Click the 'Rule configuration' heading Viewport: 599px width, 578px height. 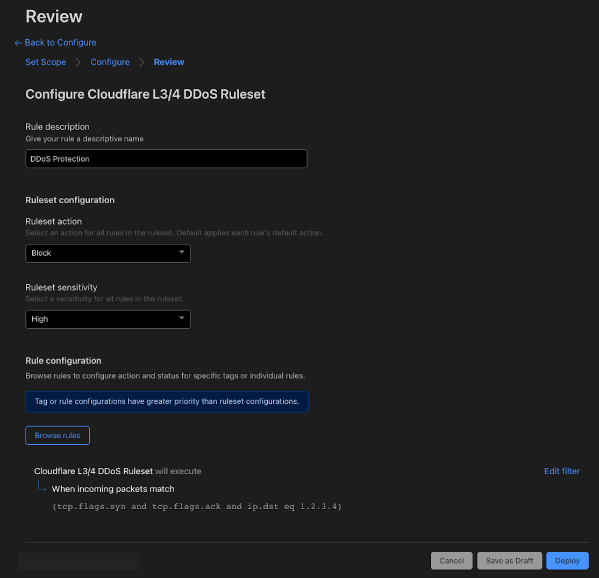[x=63, y=360]
